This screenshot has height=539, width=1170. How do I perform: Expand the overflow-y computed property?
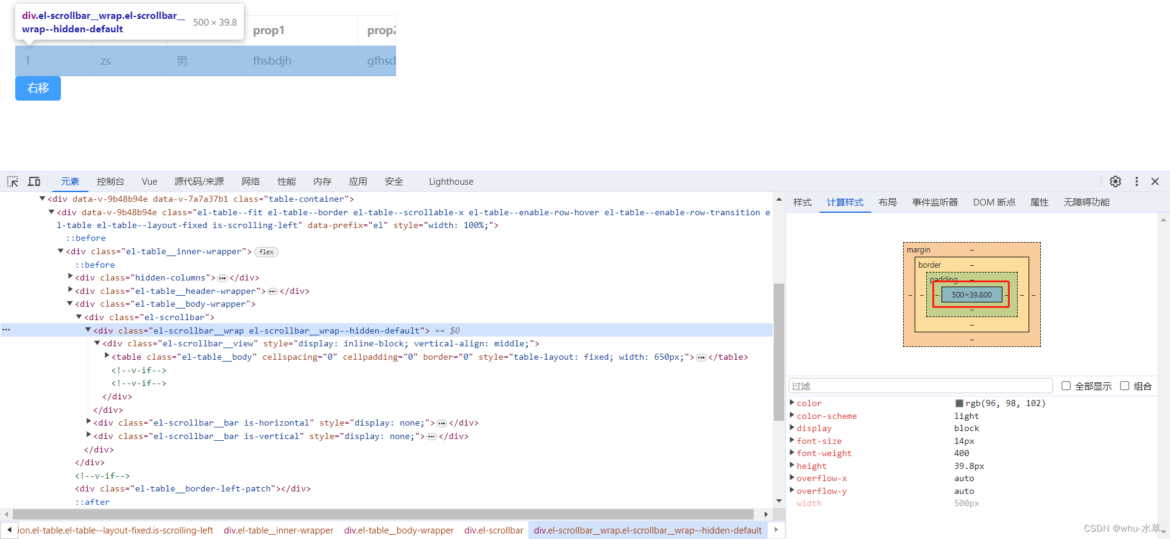792,490
